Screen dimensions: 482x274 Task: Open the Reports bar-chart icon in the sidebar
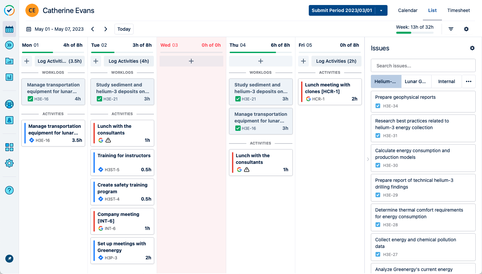pos(9,77)
